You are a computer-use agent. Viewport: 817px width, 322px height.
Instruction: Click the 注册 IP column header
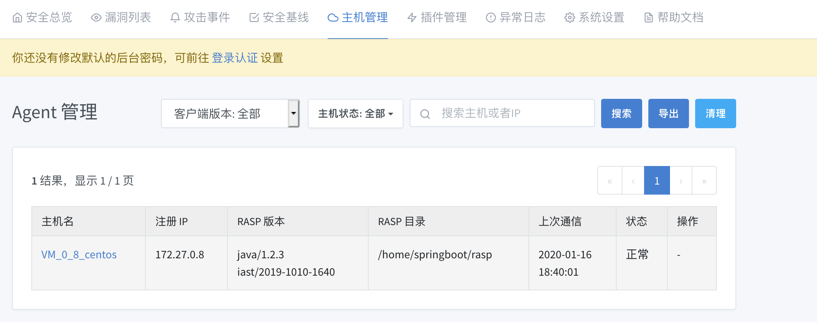pos(186,221)
